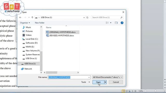Open Softwares (D:) drive
The width and height of the screenshot is (166, 93).
pos(32,43)
